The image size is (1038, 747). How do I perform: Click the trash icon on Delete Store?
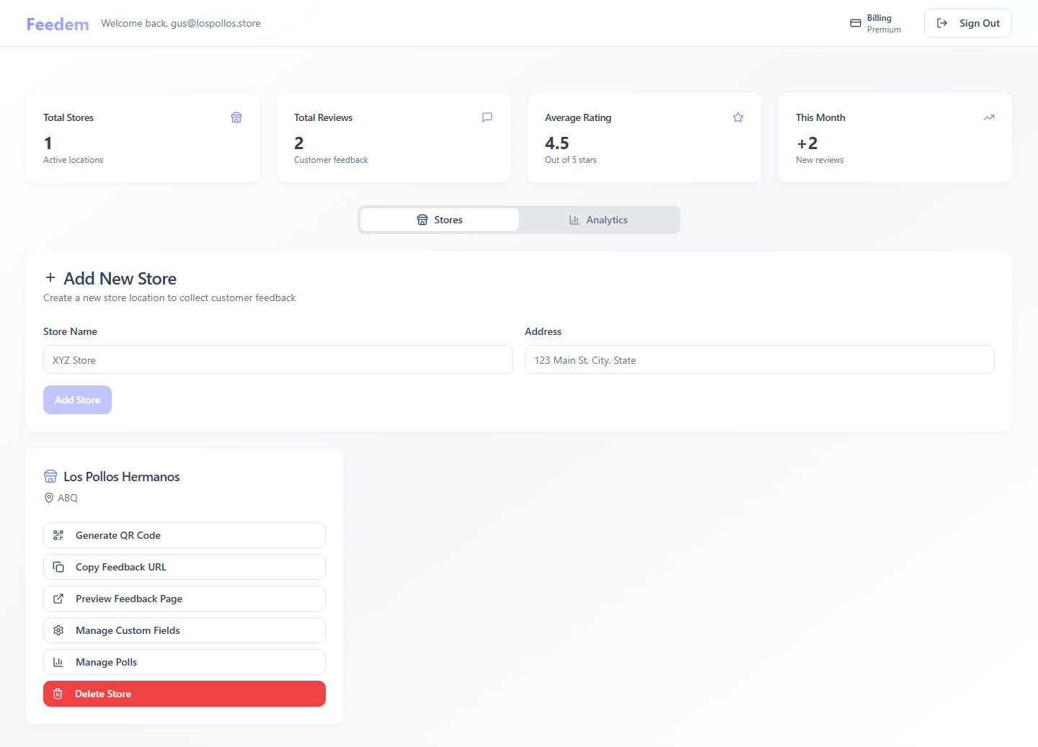(x=58, y=694)
